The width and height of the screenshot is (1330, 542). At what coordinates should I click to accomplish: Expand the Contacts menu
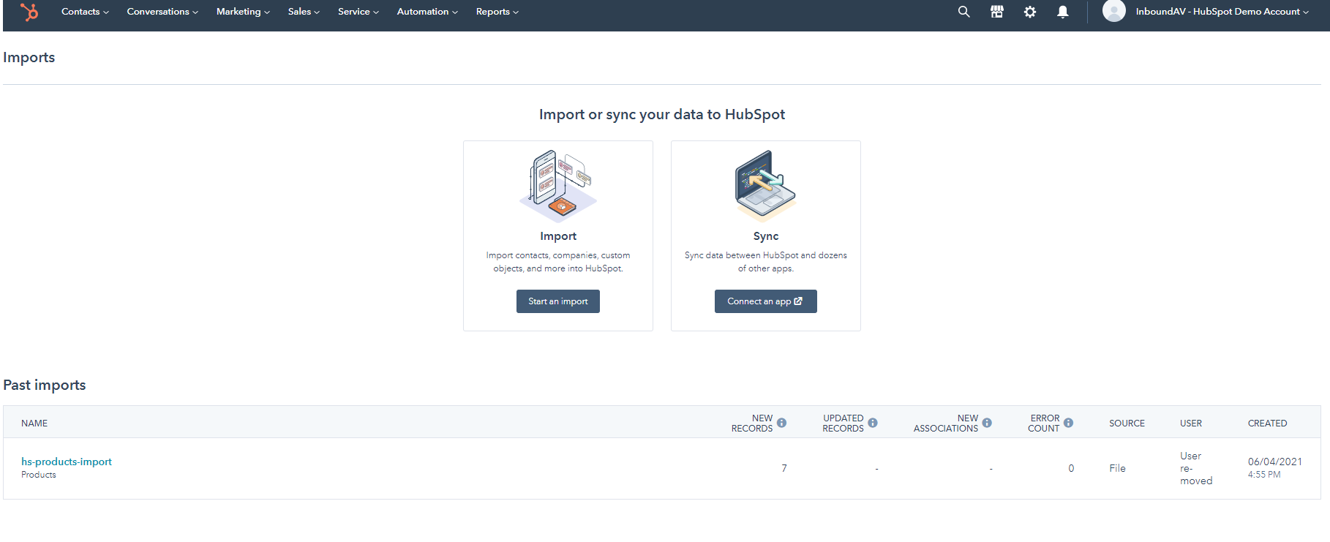pos(85,12)
